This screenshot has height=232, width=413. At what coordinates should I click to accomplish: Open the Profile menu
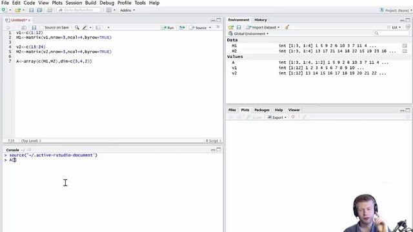click(x=125, y=3)
